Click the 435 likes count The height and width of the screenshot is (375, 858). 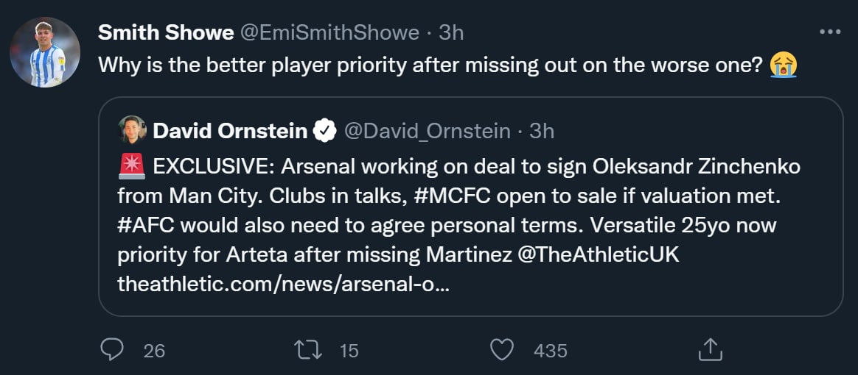coord(550,351)
